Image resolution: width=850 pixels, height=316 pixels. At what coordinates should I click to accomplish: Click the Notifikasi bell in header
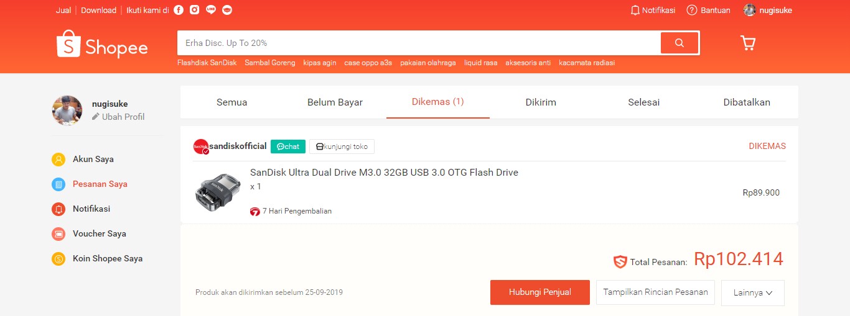coord(652,10)
